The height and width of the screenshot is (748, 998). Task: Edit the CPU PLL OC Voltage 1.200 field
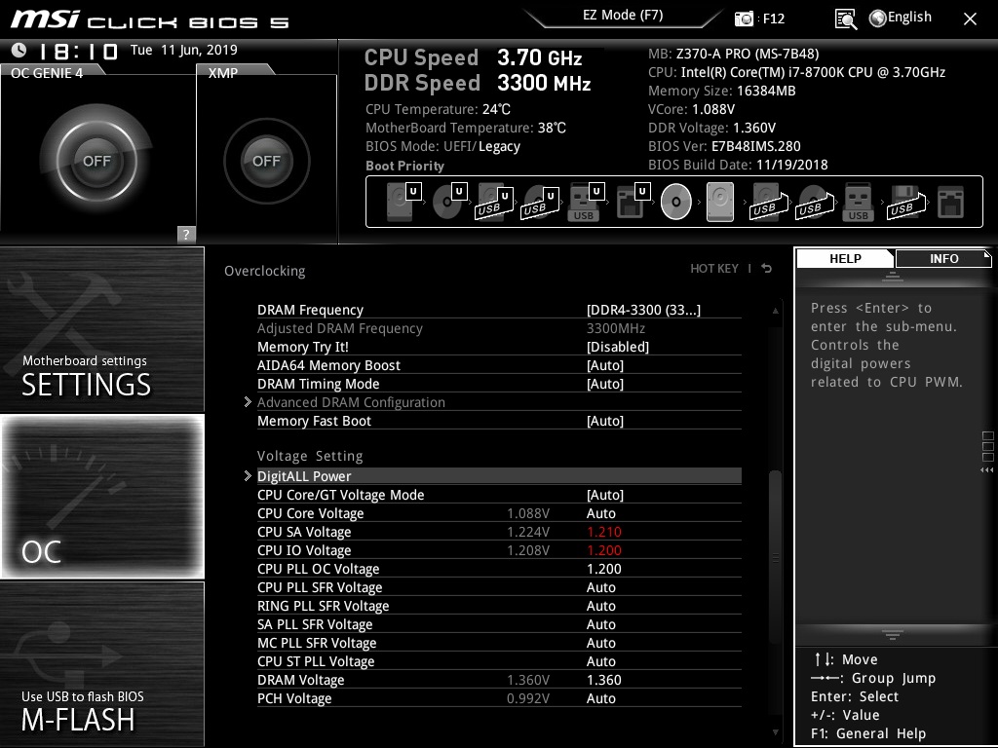603,569
